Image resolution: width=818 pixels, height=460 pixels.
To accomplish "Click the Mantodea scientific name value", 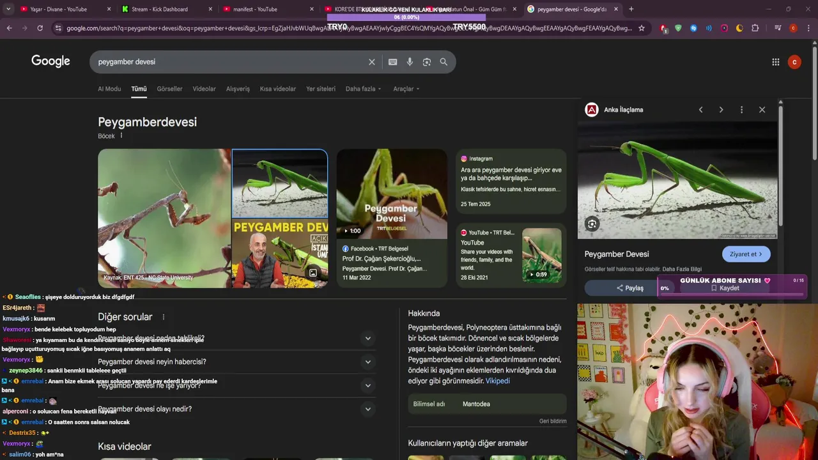I will coord(476,404).
